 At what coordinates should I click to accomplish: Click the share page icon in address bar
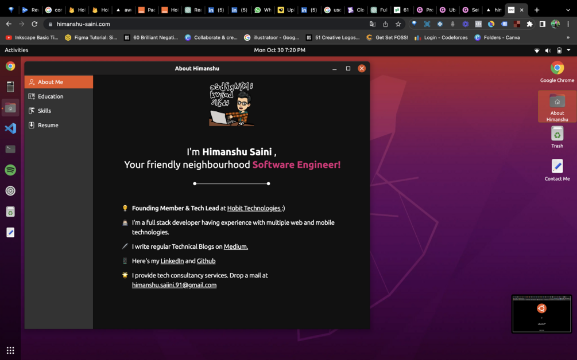[x=385, y=24]
